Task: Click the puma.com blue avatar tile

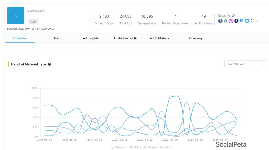Action: pos(15,15)
